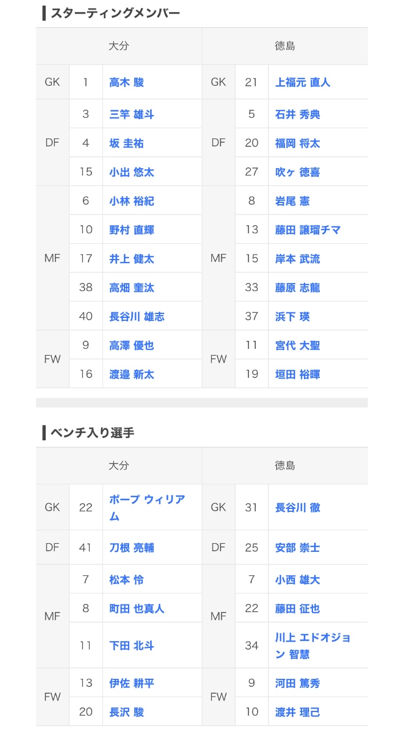Open 伊佐 耕平 bench forward profile
Image resolution: width=397 pixels, height=732 pixels.
(131, 683)
